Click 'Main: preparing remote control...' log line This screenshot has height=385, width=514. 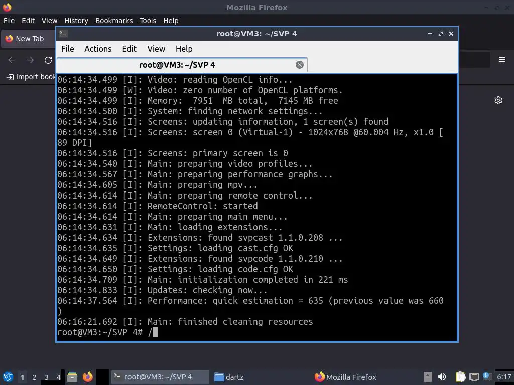click(185, 196)
